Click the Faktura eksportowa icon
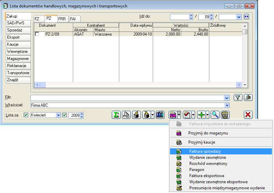 click(179, 176)
